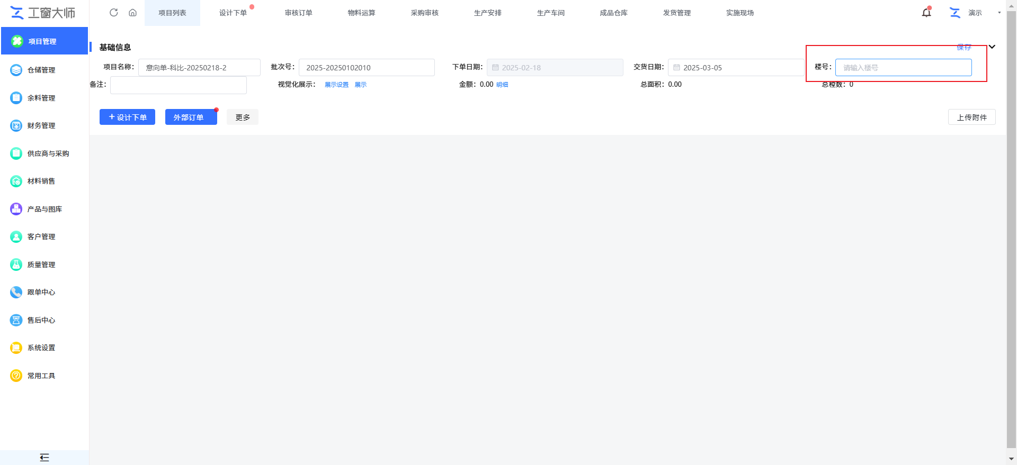Screen dimensions: 1017x465
Task: Click the 余料管理 sidebar icon
Action: (16, 98)
